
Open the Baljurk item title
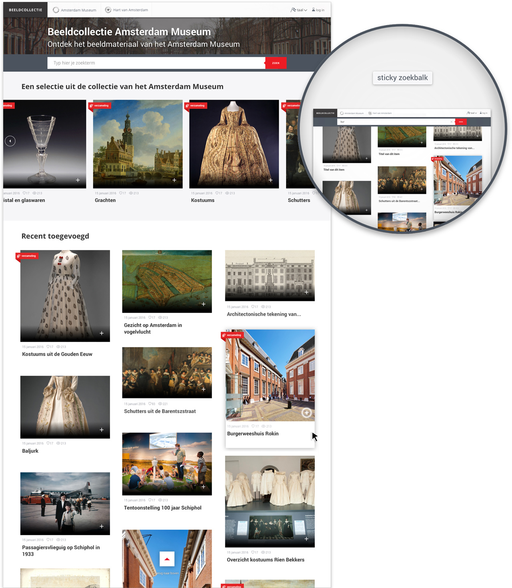pyautogui.click(x=30, y=451)
